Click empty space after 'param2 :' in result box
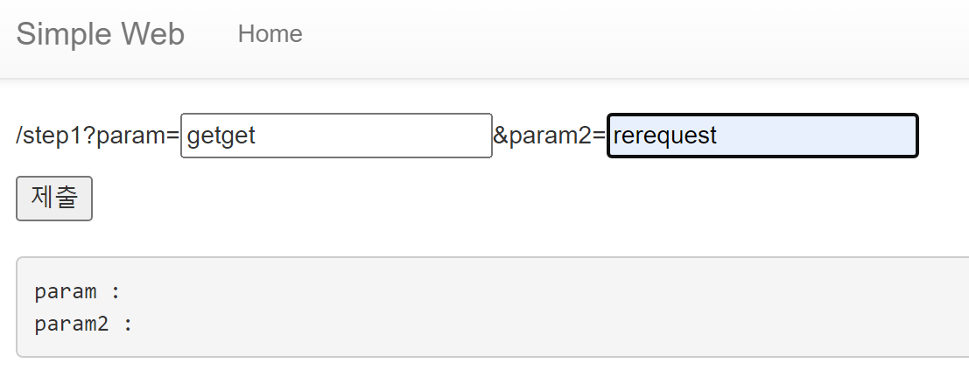The image size is (969, 377). (495, 324)
